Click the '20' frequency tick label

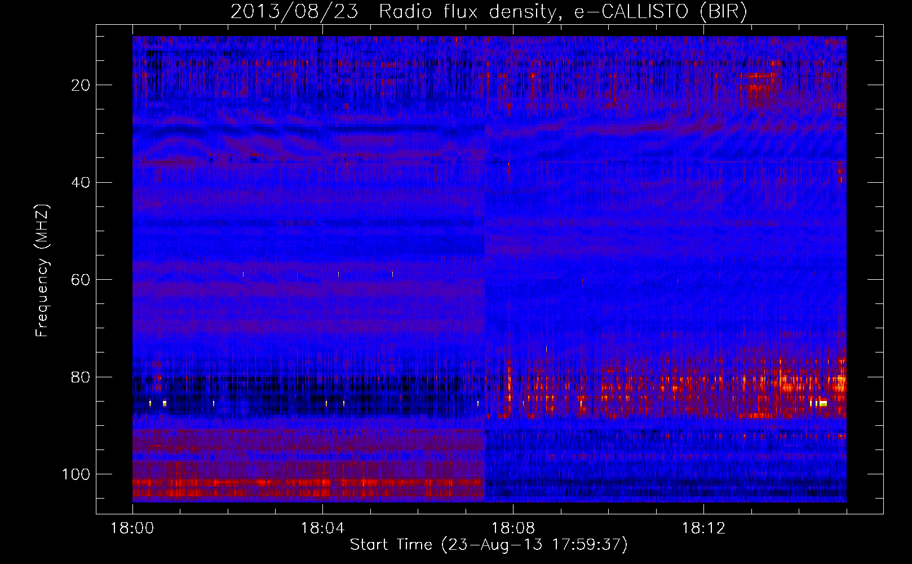81,85
